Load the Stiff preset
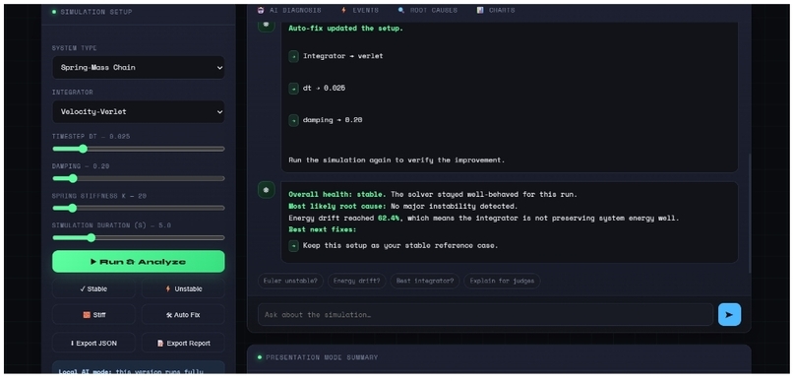This screenshot has width=793, height=381. point(93,315)
